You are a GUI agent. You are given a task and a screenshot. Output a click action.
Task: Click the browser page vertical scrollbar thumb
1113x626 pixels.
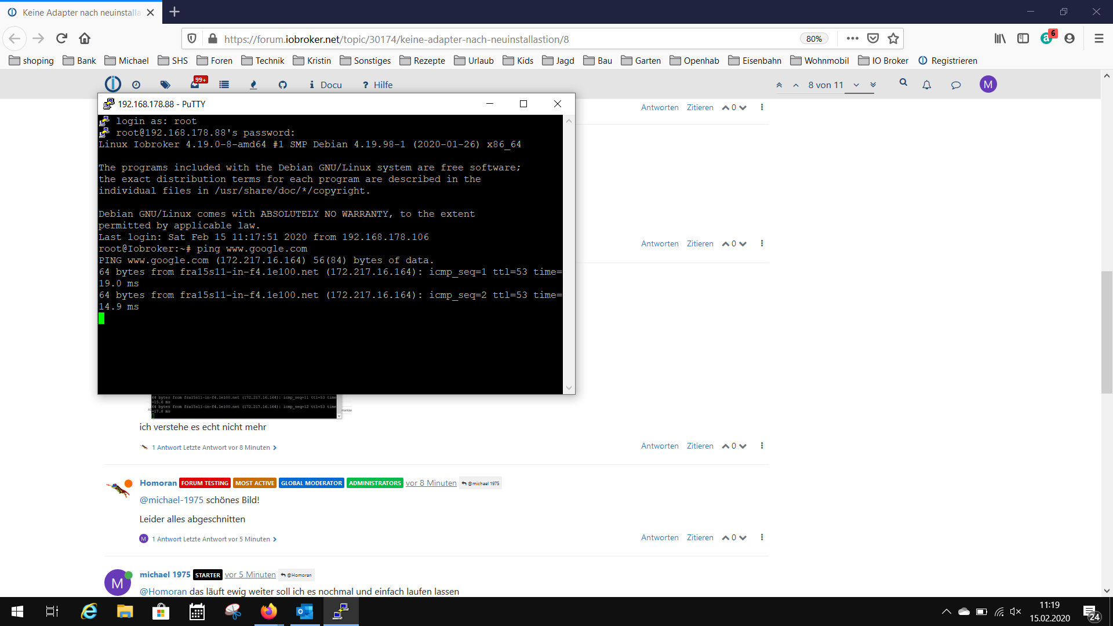click(1107, 332)
